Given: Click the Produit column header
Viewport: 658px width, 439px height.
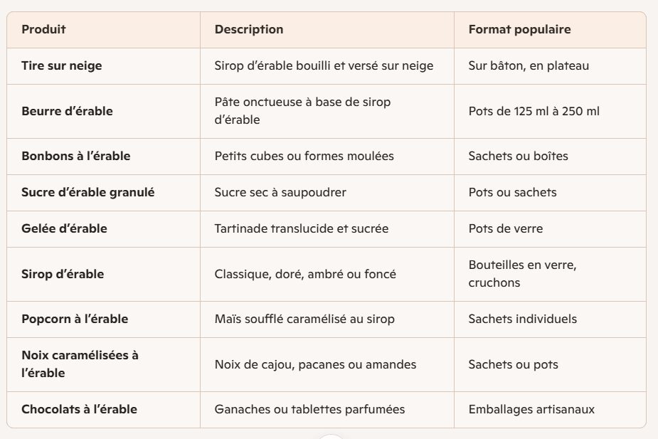Looking at the screenshot, I should point(43,30).
